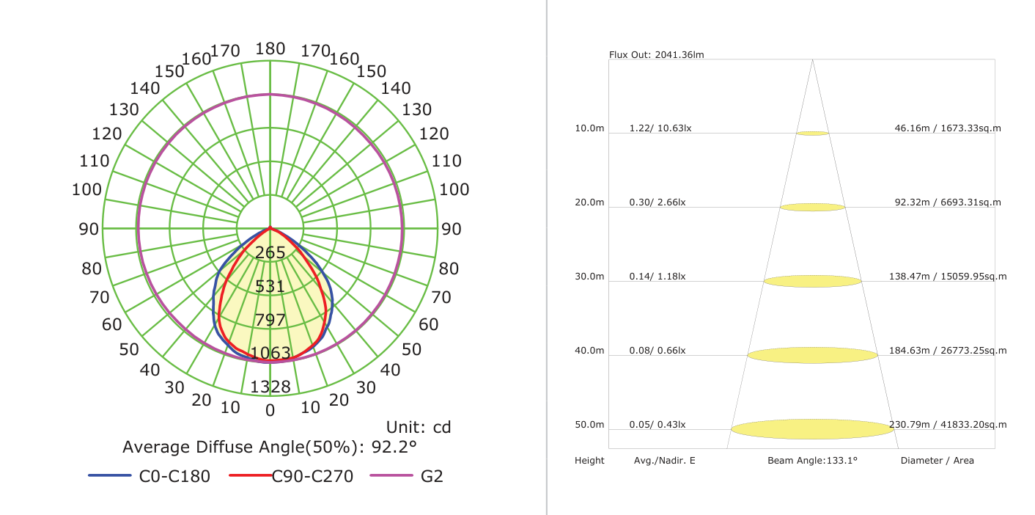Pick the 230.79m / 41833.20sq.m value
The image size is (1035, 515).
(948, 425)
